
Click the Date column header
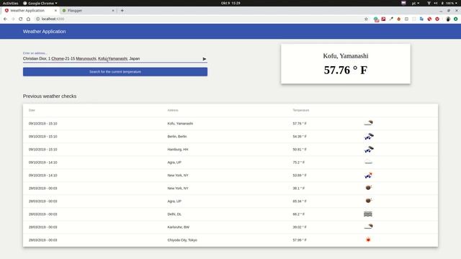tap(32, 110)
